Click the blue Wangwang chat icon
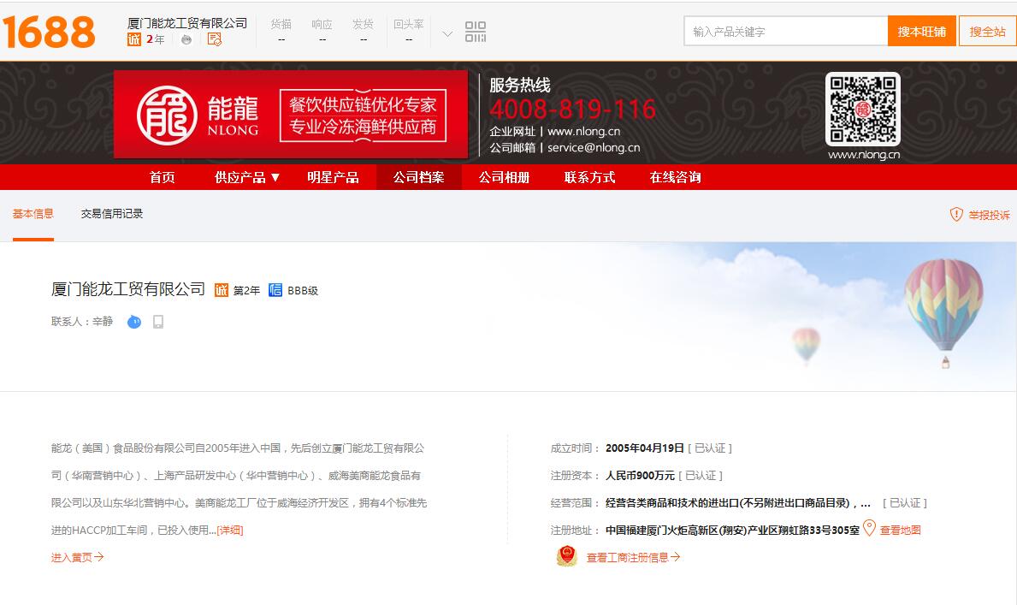 133,322
